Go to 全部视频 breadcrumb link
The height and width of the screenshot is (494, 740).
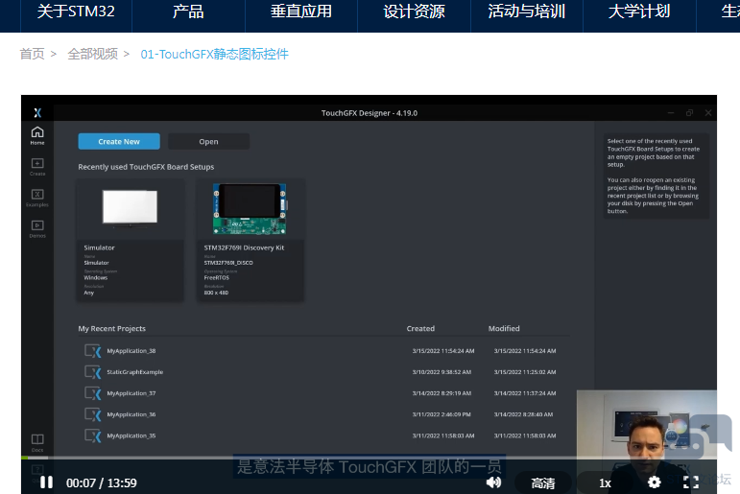[92, 54]
